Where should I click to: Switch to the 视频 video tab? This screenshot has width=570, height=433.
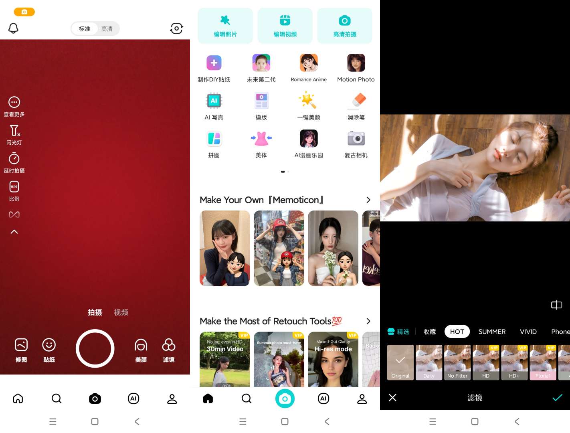pyautogui.click(x=121, y=312)
